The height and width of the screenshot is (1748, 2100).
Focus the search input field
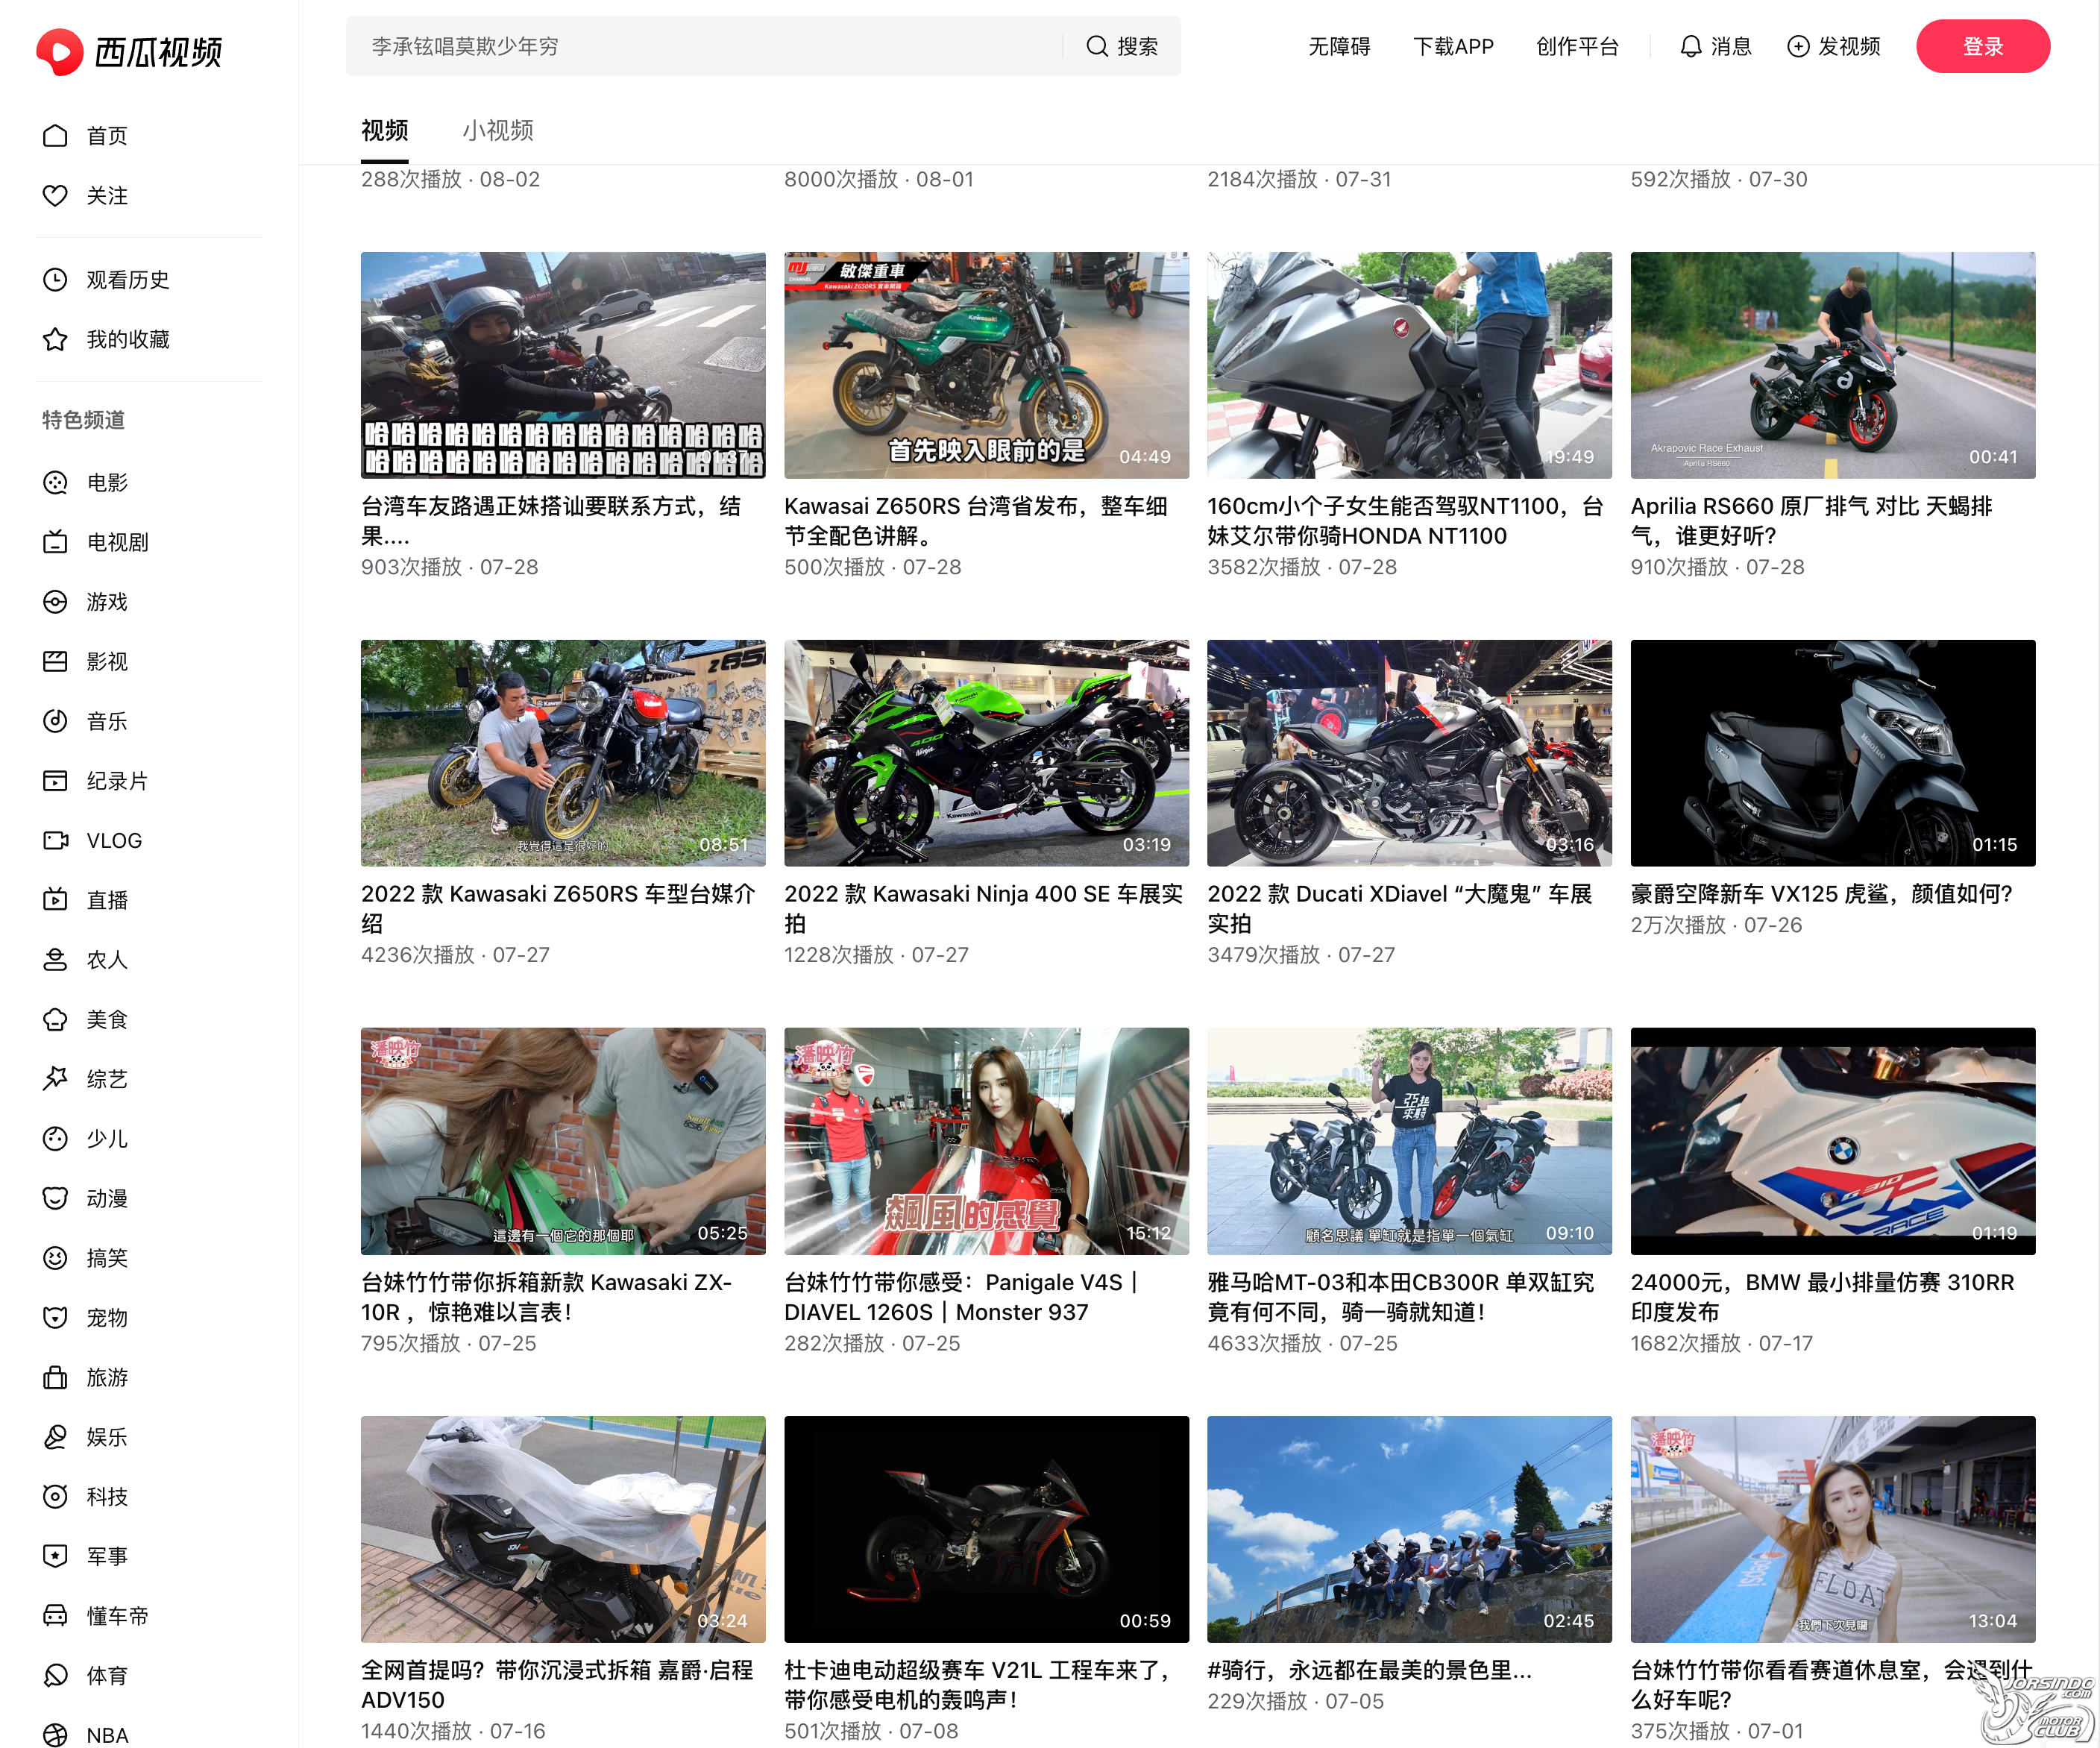coord(705,47)
